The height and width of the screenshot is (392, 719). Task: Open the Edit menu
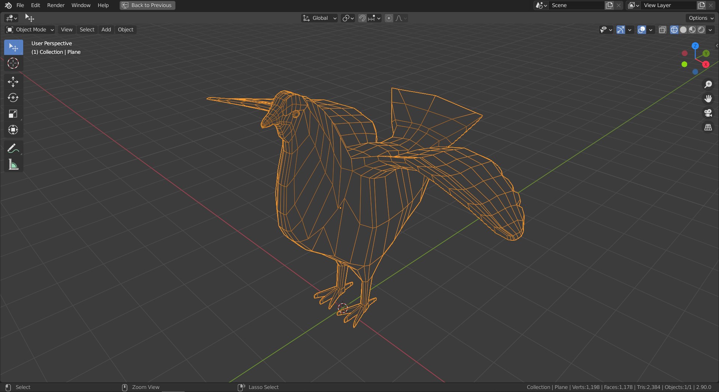point(36,5)
